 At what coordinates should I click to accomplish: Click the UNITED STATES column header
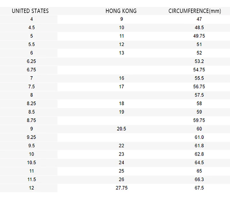click(30, 11)
